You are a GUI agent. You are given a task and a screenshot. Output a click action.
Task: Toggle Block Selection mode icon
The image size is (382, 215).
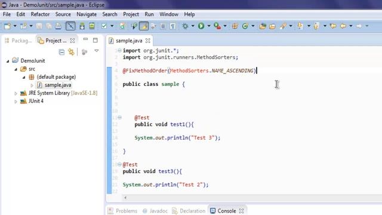[163, 26]
